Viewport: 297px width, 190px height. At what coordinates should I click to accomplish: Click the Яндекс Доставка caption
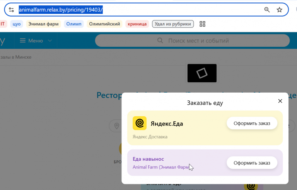point(150,137)
